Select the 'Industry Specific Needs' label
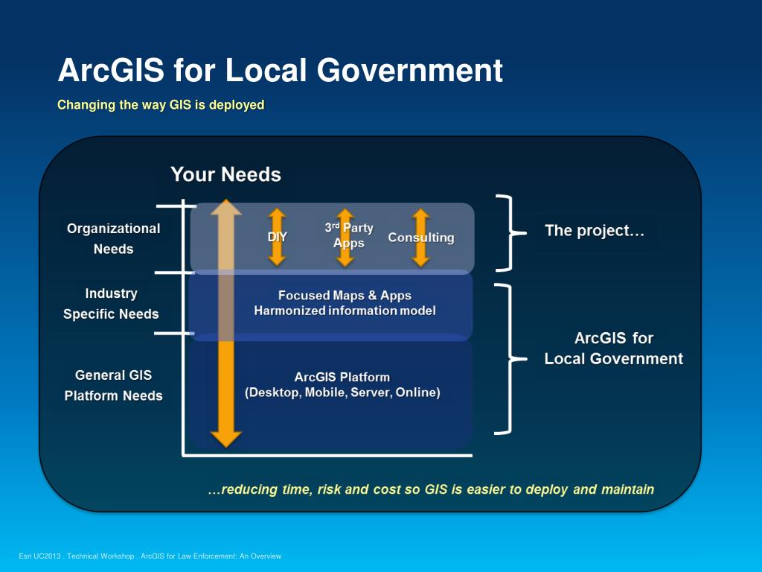The width and height of the screenshot is (762, 572). (112, 304)
